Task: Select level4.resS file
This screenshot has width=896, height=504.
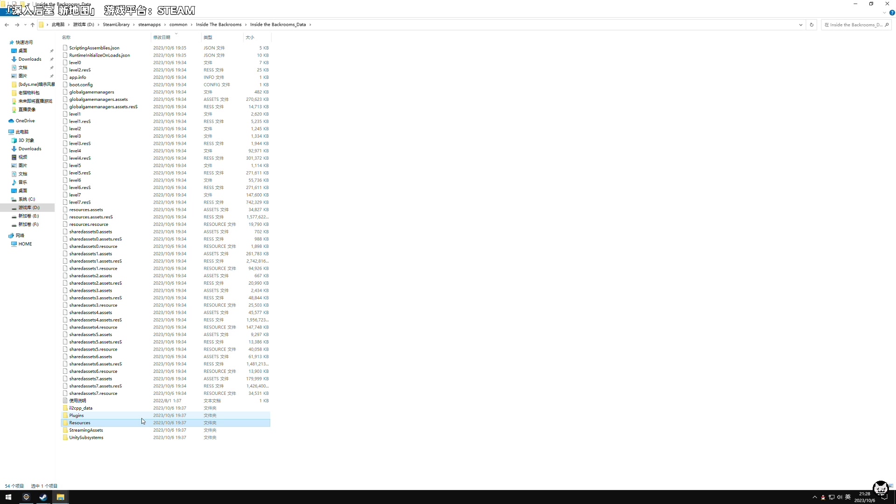Action: [80, 158]
